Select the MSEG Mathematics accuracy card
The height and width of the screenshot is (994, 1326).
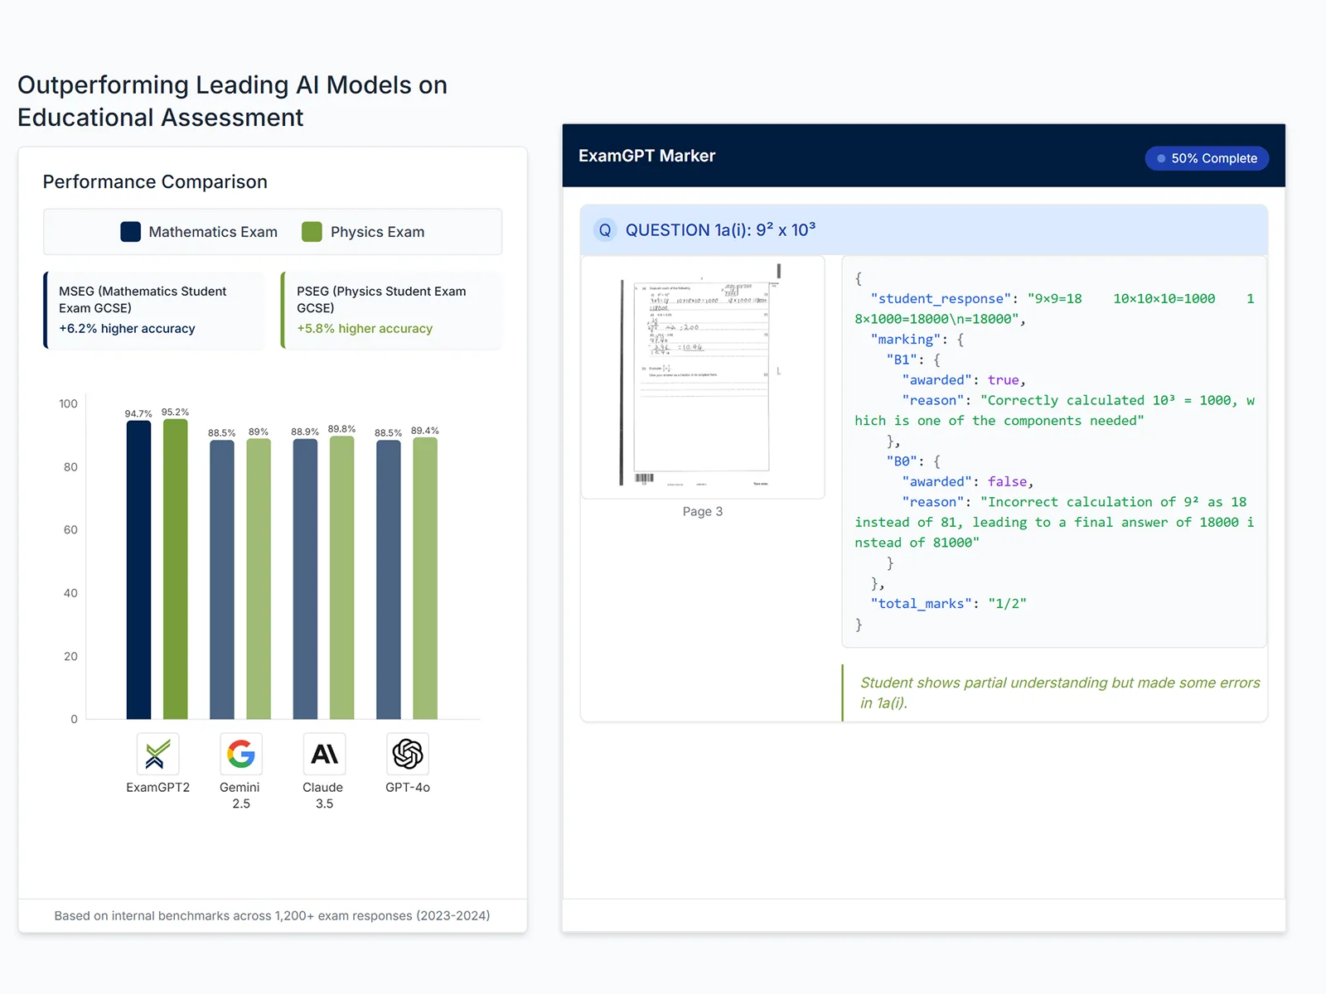(x=154, y=310)
